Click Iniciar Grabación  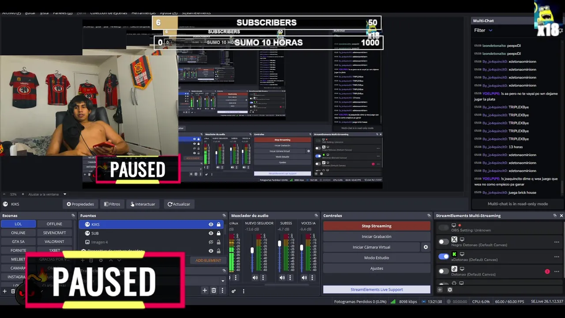[377, 237]
